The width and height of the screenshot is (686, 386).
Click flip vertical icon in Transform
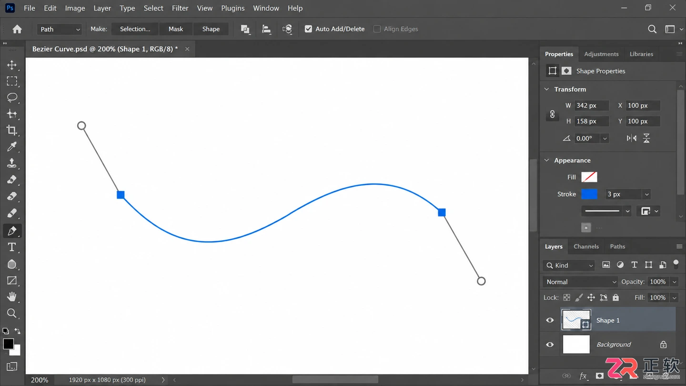(x=646, y=138)
